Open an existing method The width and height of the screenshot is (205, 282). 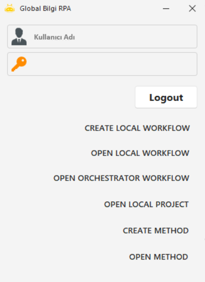pyautogui.click(x=158, y=257)
